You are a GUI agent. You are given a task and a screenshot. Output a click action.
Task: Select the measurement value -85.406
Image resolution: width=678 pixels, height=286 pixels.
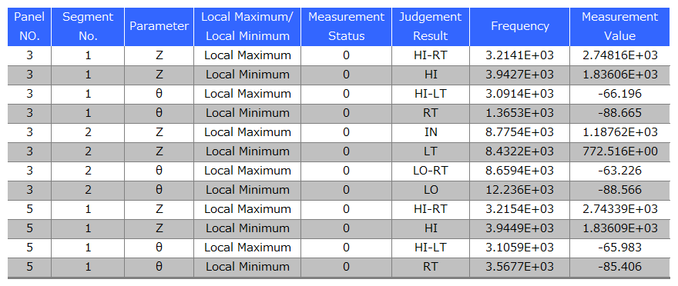[619, 267]
